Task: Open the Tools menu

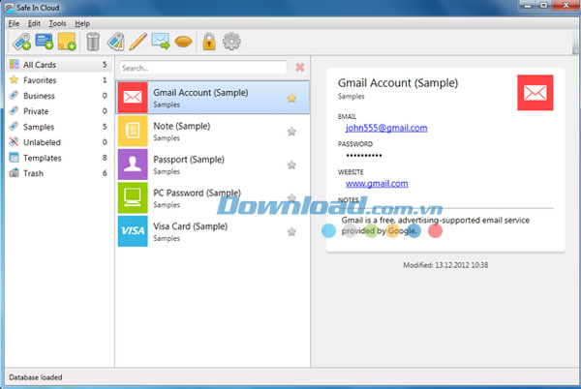Action: [x=57, y=23]
